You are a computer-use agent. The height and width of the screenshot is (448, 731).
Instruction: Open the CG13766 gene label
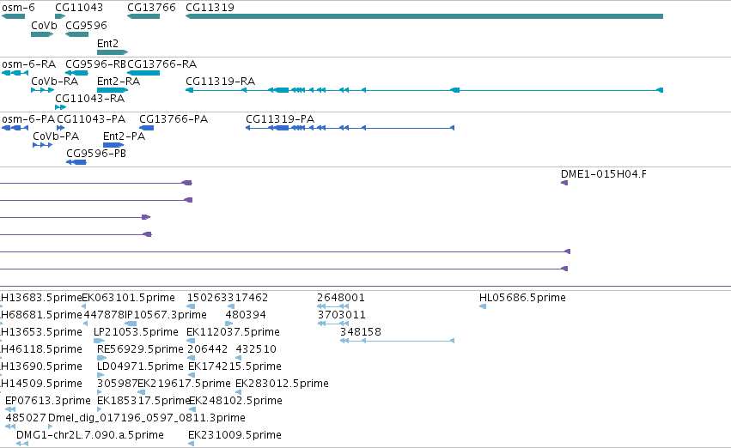point(151,8)
